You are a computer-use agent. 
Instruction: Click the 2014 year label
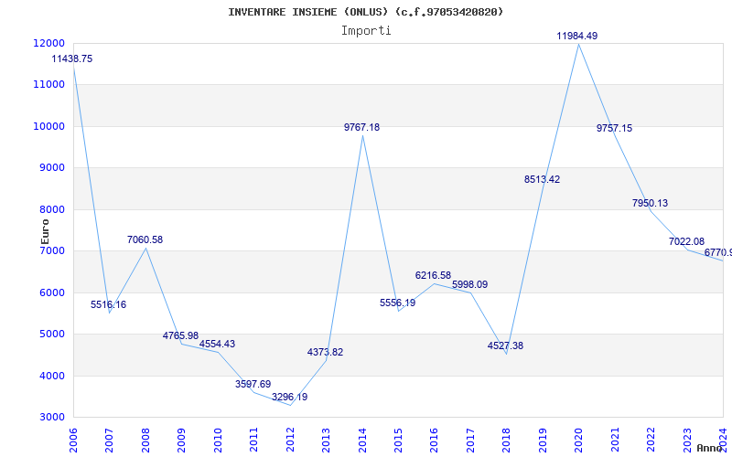point(362,440)
